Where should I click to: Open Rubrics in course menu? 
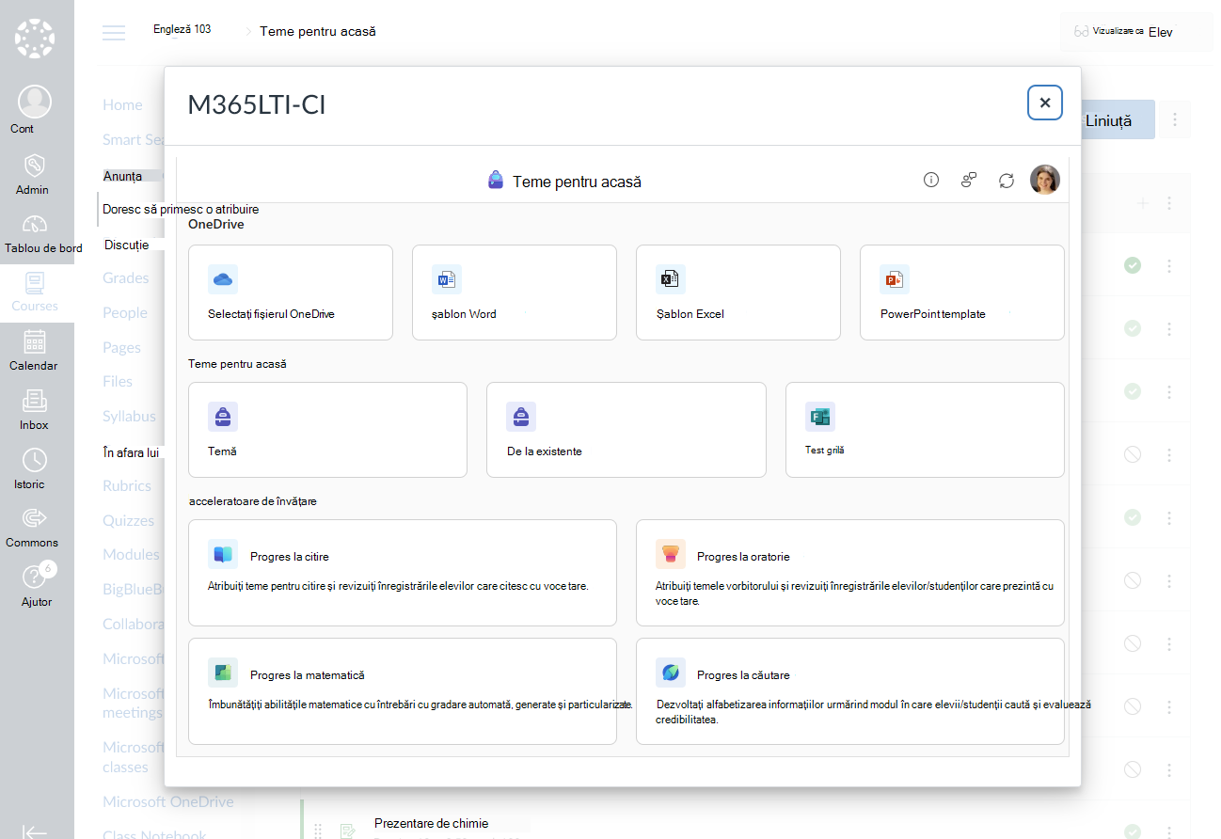pyautogui.click(x=127, y=486)
